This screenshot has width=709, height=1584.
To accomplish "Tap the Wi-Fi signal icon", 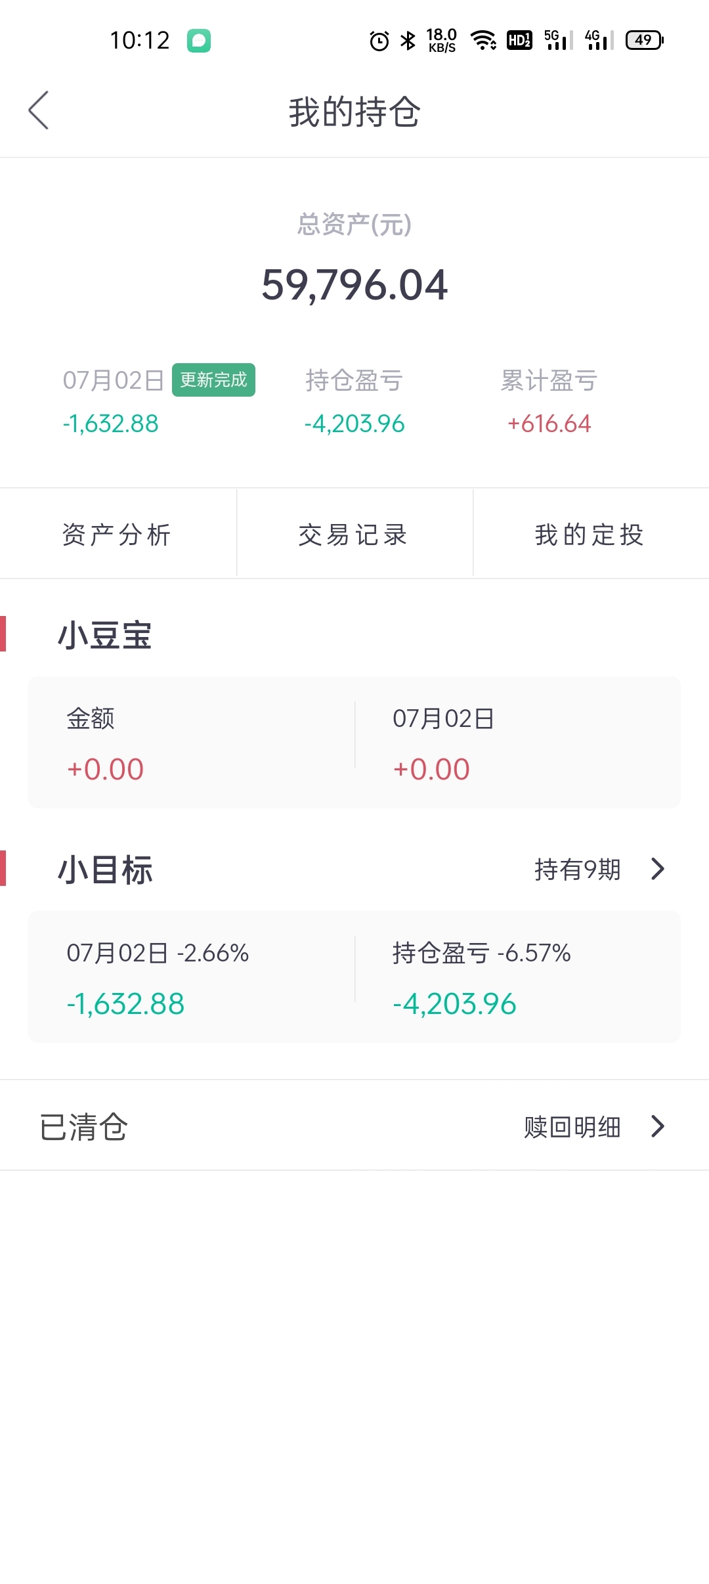I will pos(484,41).
